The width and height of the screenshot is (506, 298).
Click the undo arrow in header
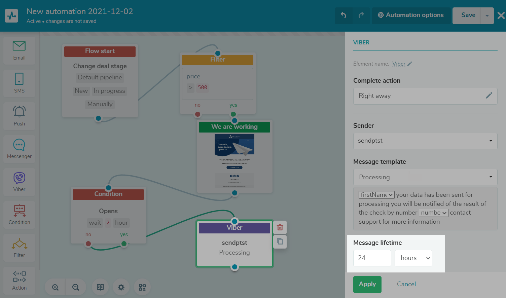point(344,15)
